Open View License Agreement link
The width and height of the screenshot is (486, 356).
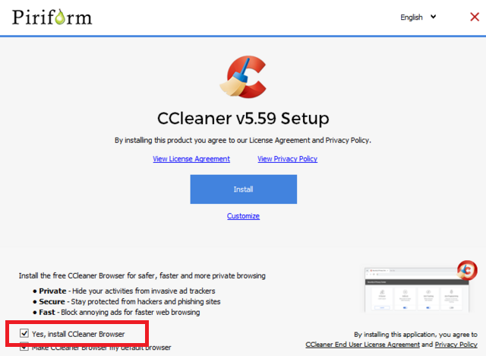(x=191, y=158)
